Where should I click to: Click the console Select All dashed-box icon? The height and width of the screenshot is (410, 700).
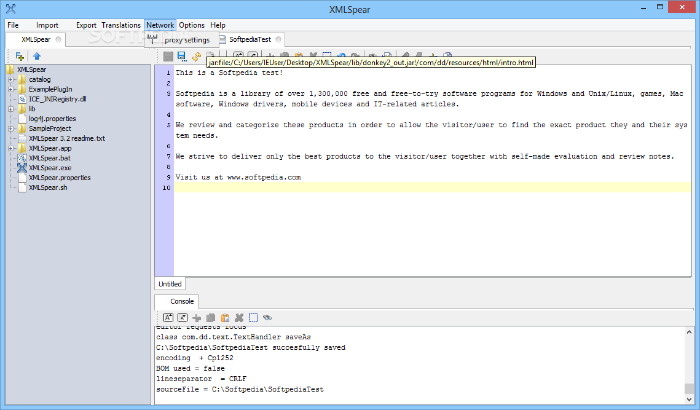click(x=253, y=318)
